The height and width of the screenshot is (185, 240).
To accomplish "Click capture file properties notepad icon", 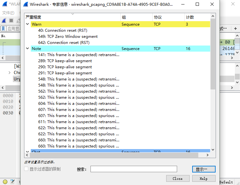I will pyautogui.click(x=12, y=182).
